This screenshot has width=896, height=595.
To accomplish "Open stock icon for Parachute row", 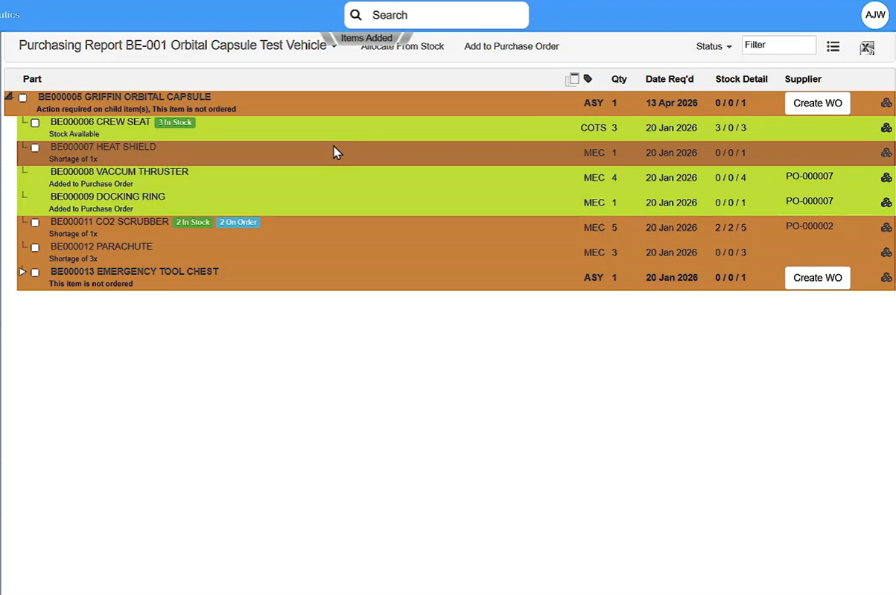I will (886, 252).
